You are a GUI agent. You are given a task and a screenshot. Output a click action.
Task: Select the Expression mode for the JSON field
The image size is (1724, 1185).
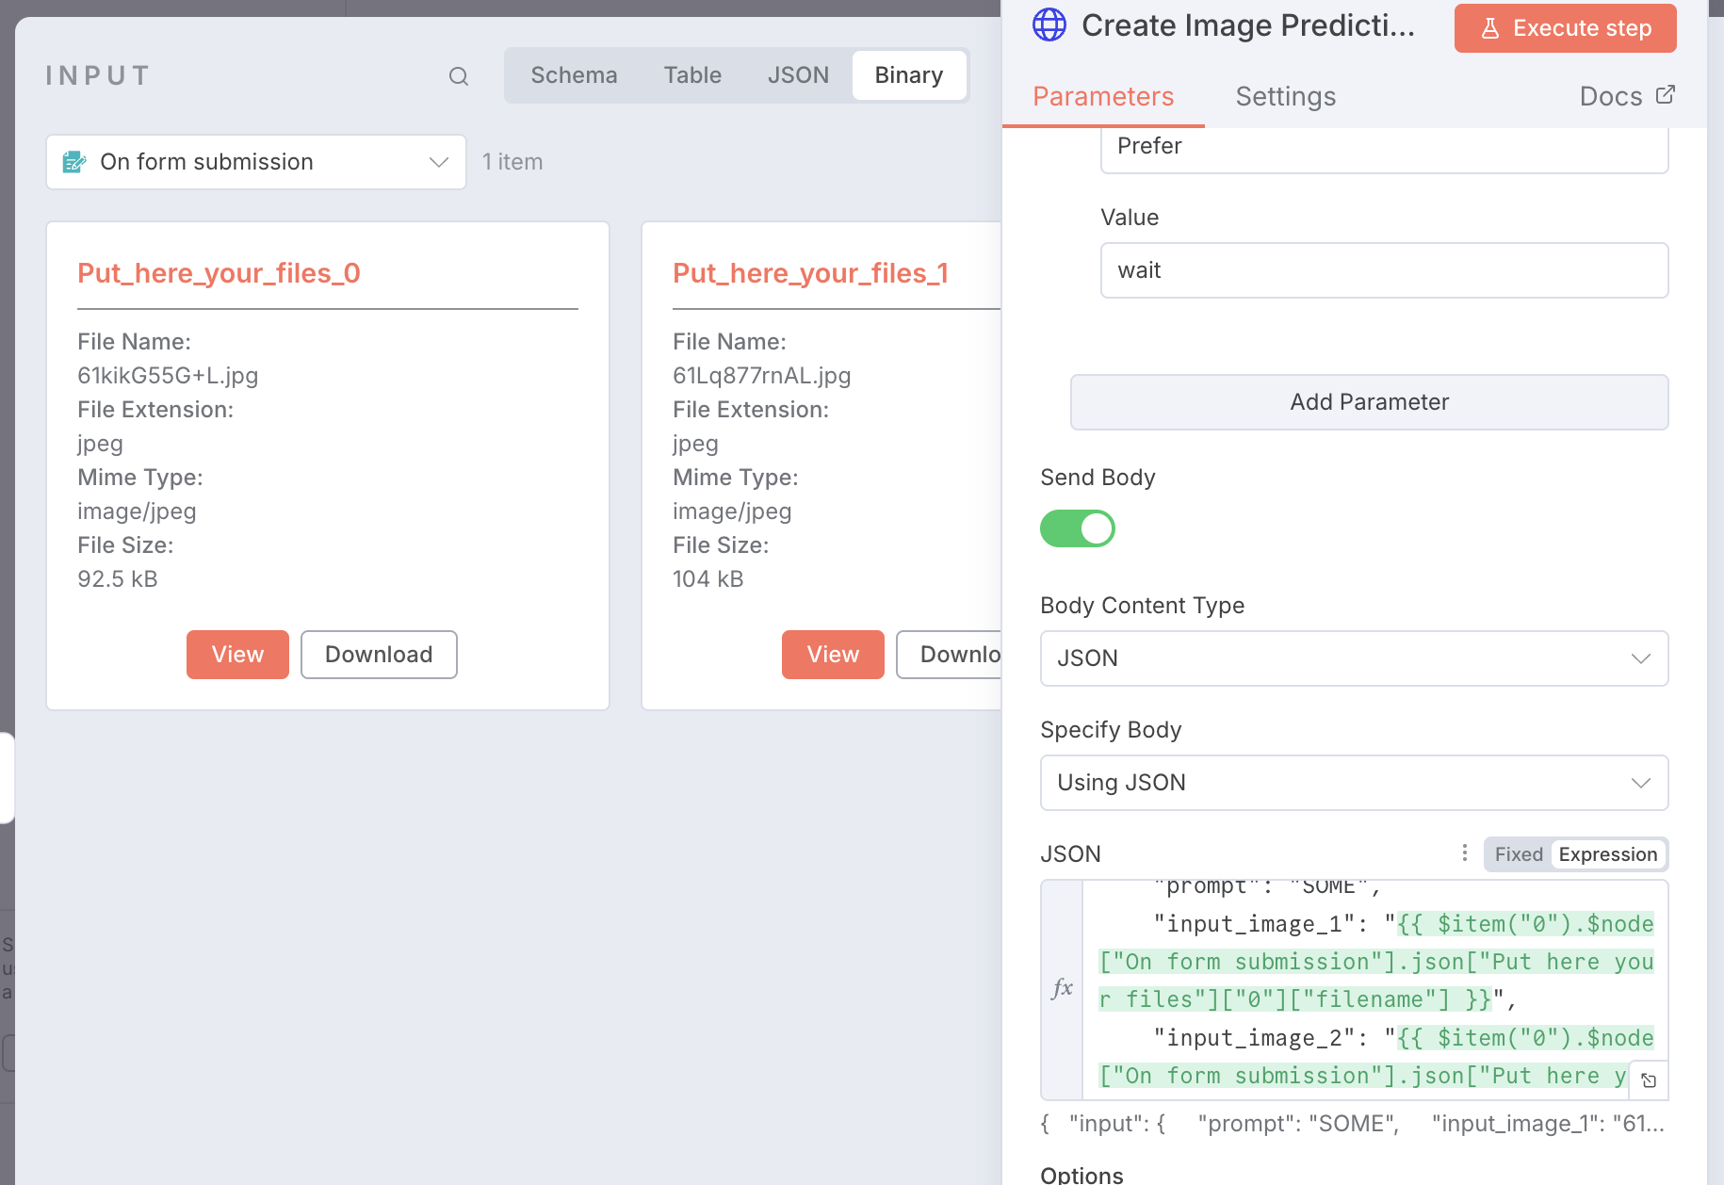[1607, 854]
